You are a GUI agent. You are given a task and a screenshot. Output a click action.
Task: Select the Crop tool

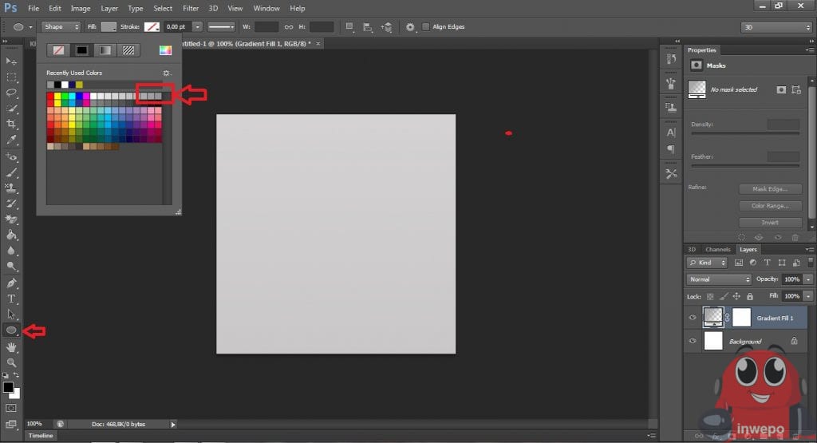(11, 124)
